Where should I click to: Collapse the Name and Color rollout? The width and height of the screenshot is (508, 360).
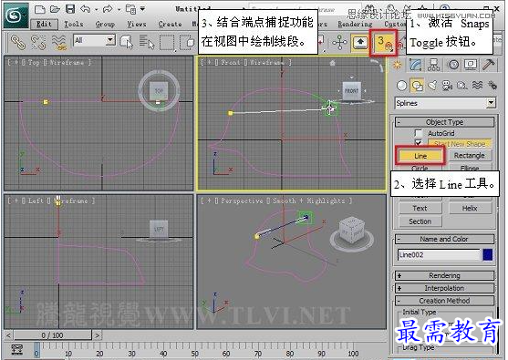(444, 240)
